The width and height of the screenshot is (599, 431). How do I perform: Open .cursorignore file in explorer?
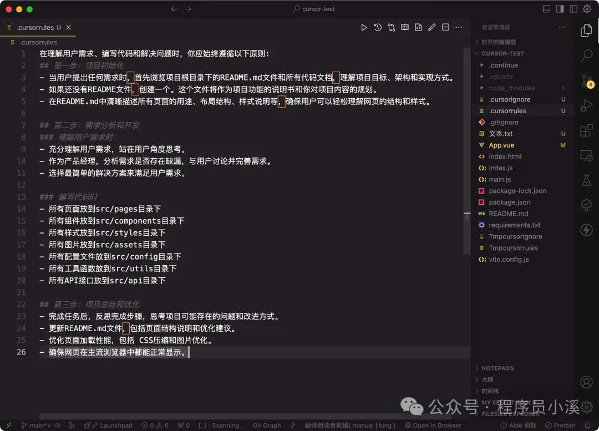[x=521, y=100]
